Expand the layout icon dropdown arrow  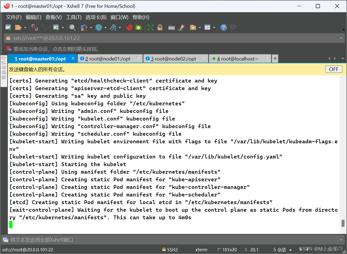[x=214, y=27]
